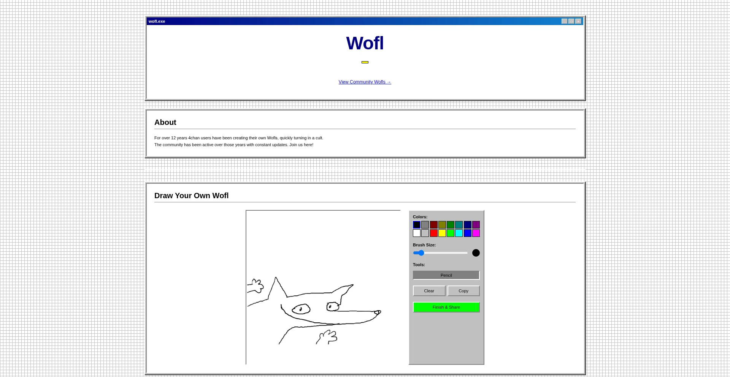Activate the Pencil tool
The height and width of the screenshot is (377, 730).
click(x=446, y=275)
